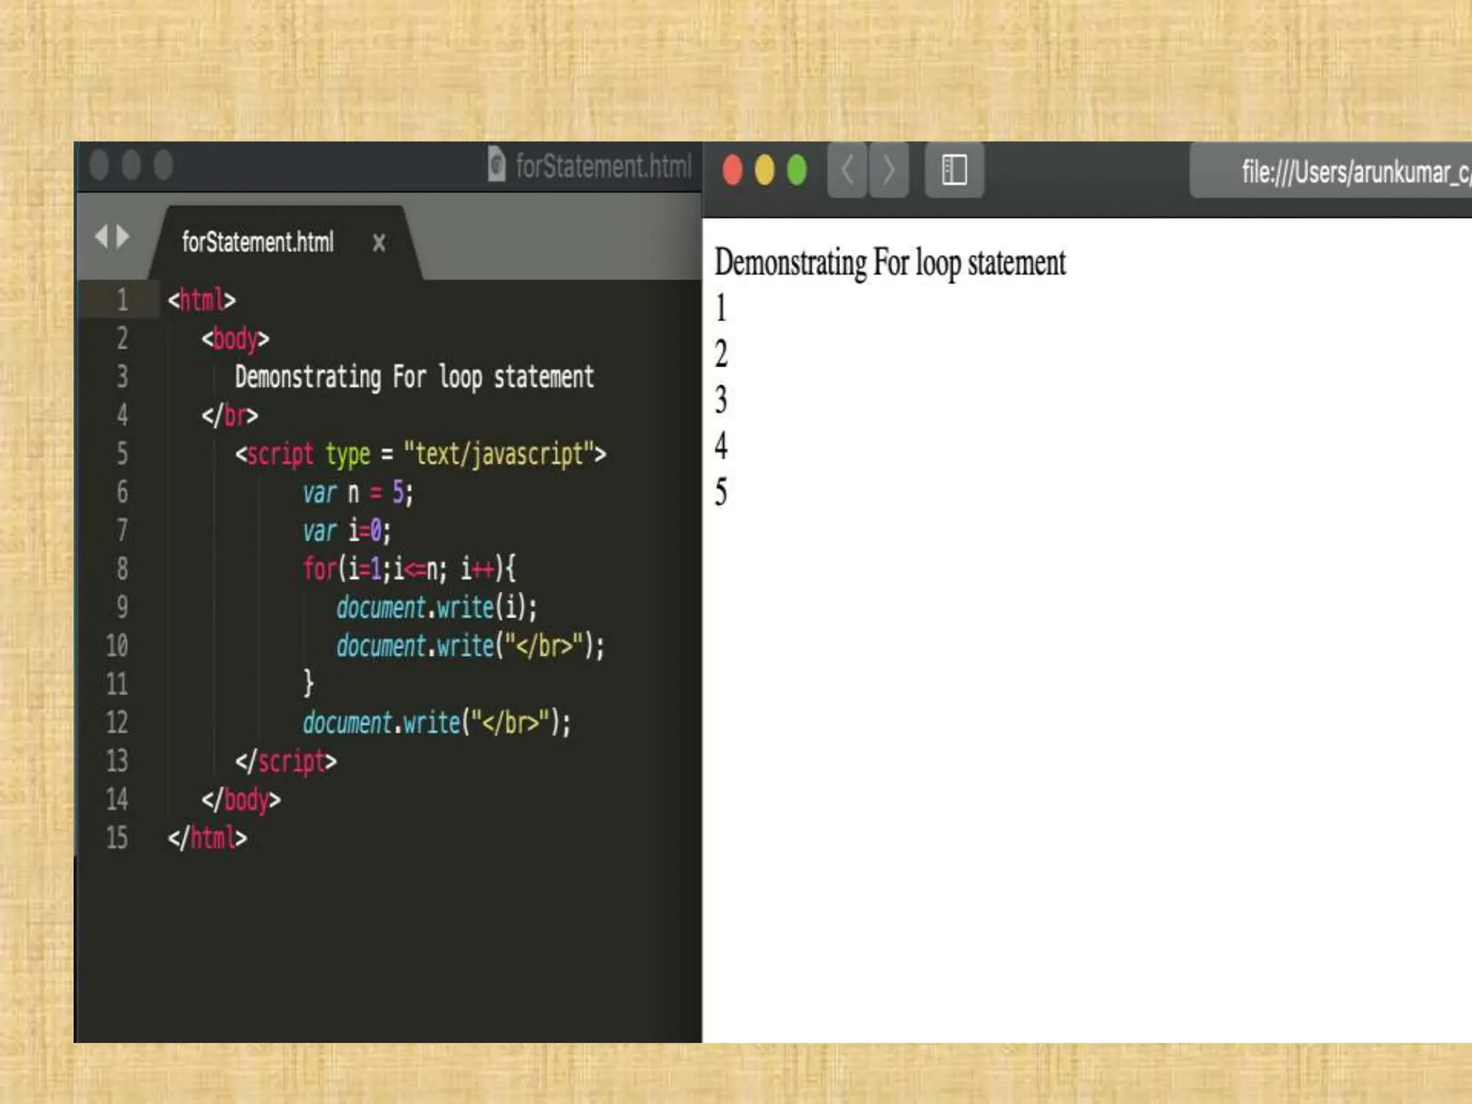Image resolution: width=1472 pixels, height=1104 pixels.
Task: Enter fullscreen with the browser's green button
Action: click(797, 171)
